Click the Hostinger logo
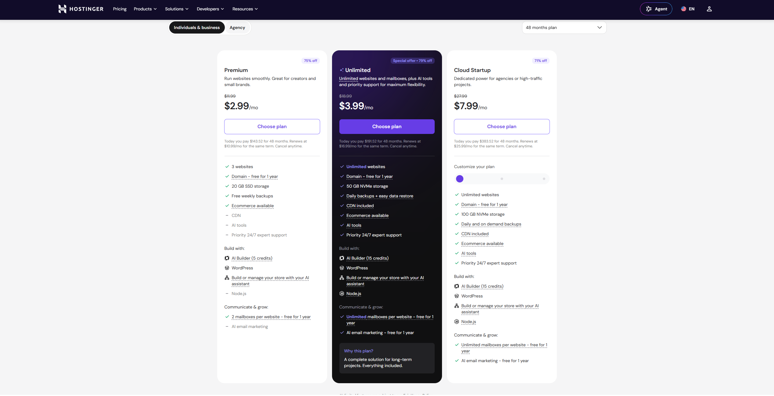774x396 pixels. click(x=81, y=9)
